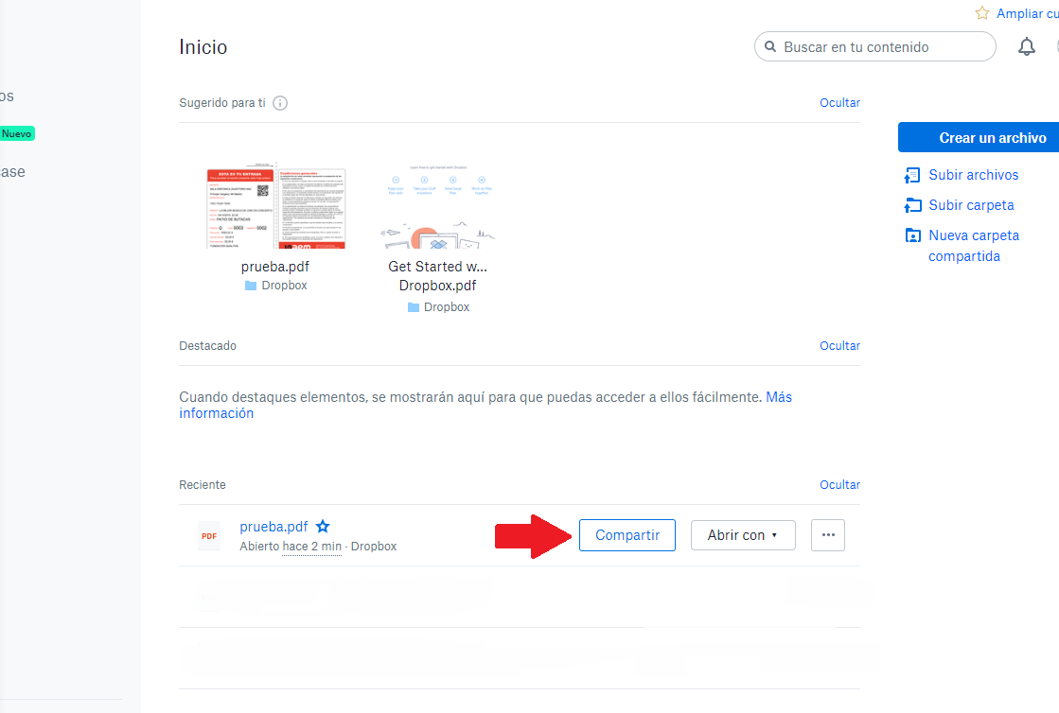Open the prueba.pdf link in Reciente

click(274, 526)
